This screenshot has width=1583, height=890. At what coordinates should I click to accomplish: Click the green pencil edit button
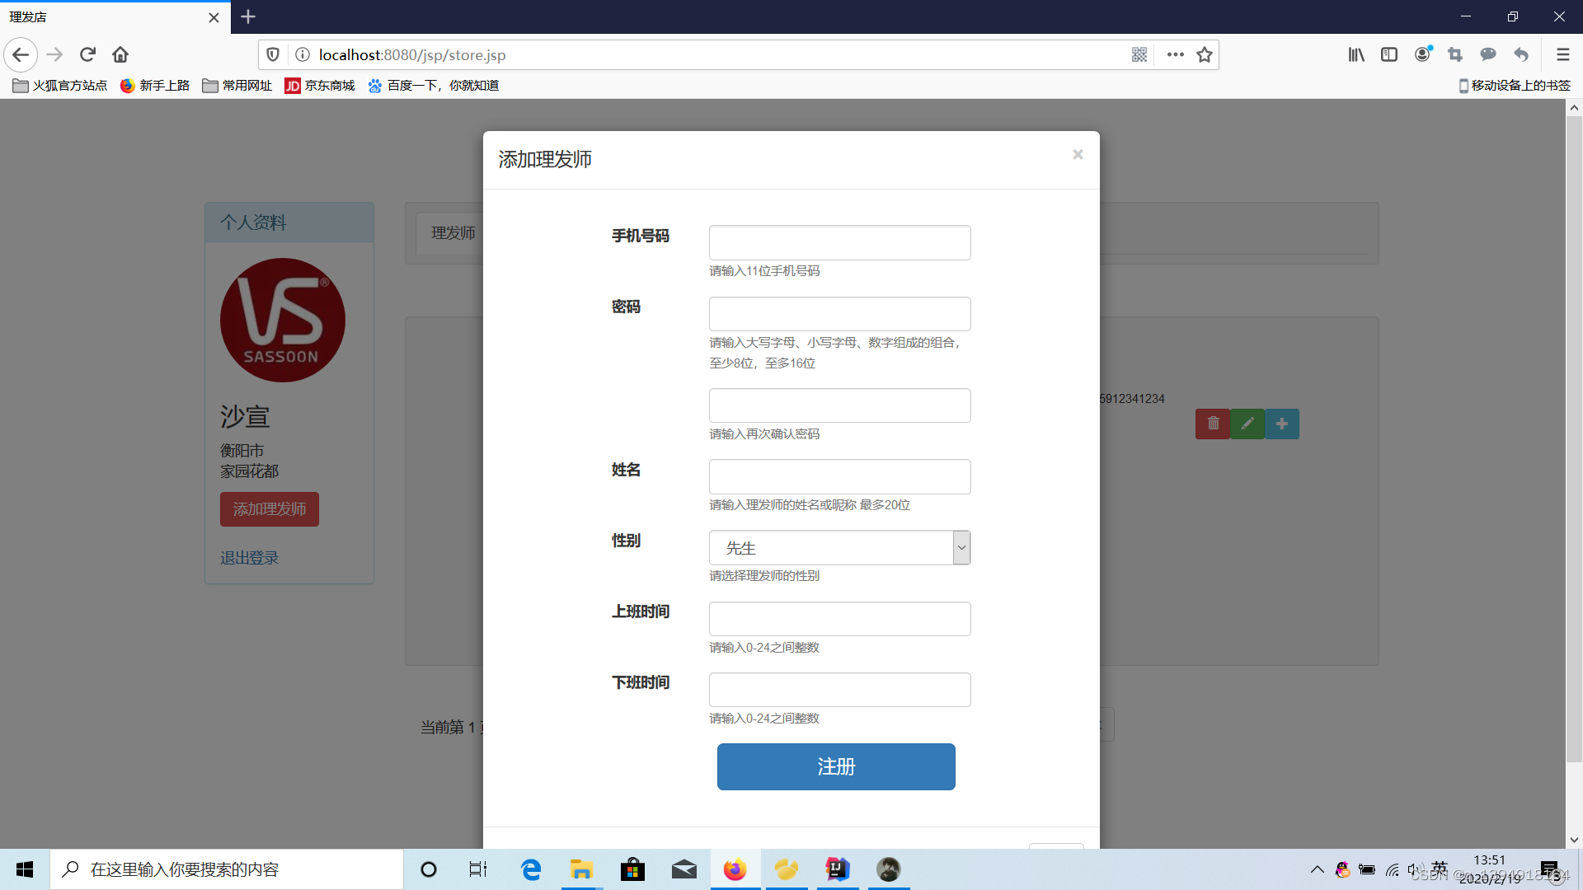1247,424
